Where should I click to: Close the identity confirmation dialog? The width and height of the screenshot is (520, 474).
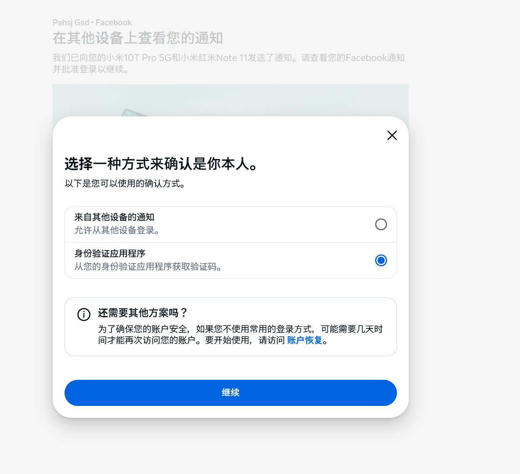(x=392, y=135)
